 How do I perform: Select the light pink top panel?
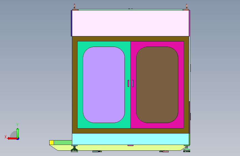[130, 23]
